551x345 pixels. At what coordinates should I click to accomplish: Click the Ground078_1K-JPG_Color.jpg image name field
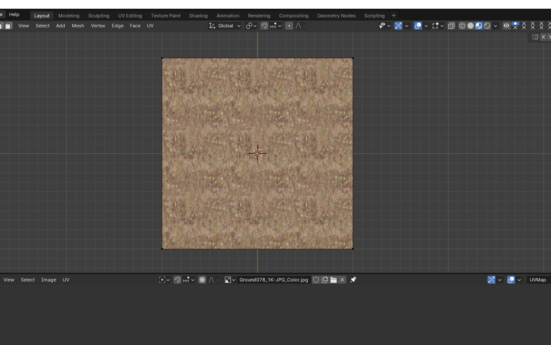[x=274, y=280]
